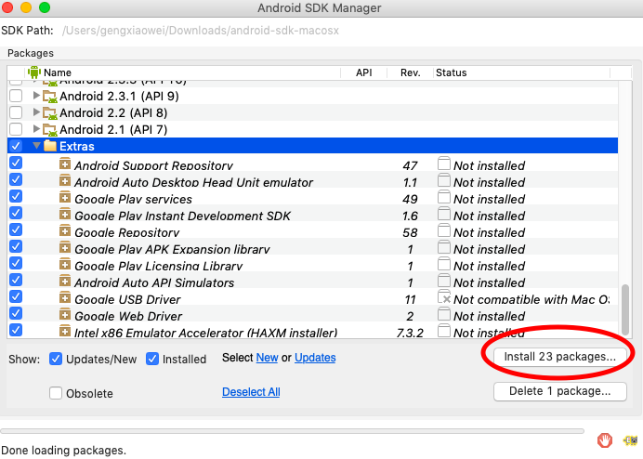Select New packages link
Viewport: 643px width, 459px height.
click(x=267, y=358)
